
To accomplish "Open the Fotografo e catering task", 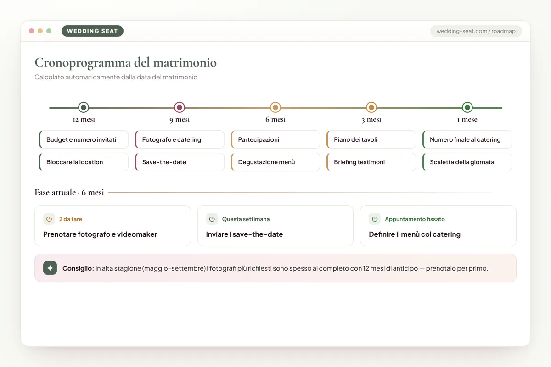I will tap(180, 139).
